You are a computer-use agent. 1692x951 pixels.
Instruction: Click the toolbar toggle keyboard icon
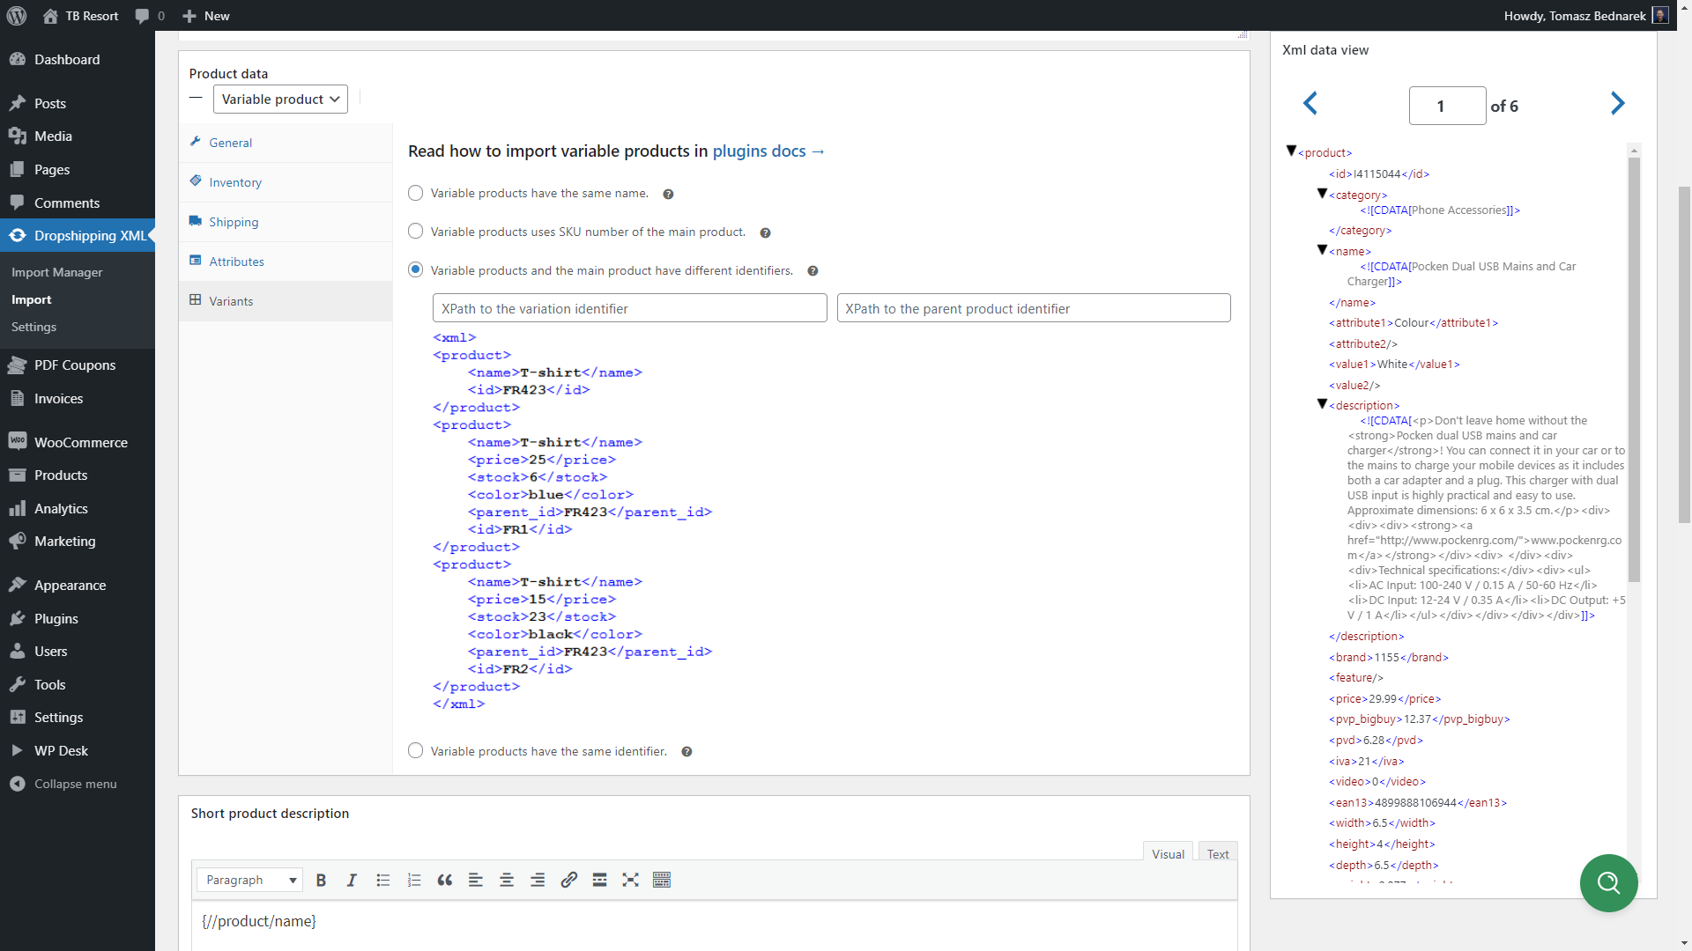coord(662,880)
